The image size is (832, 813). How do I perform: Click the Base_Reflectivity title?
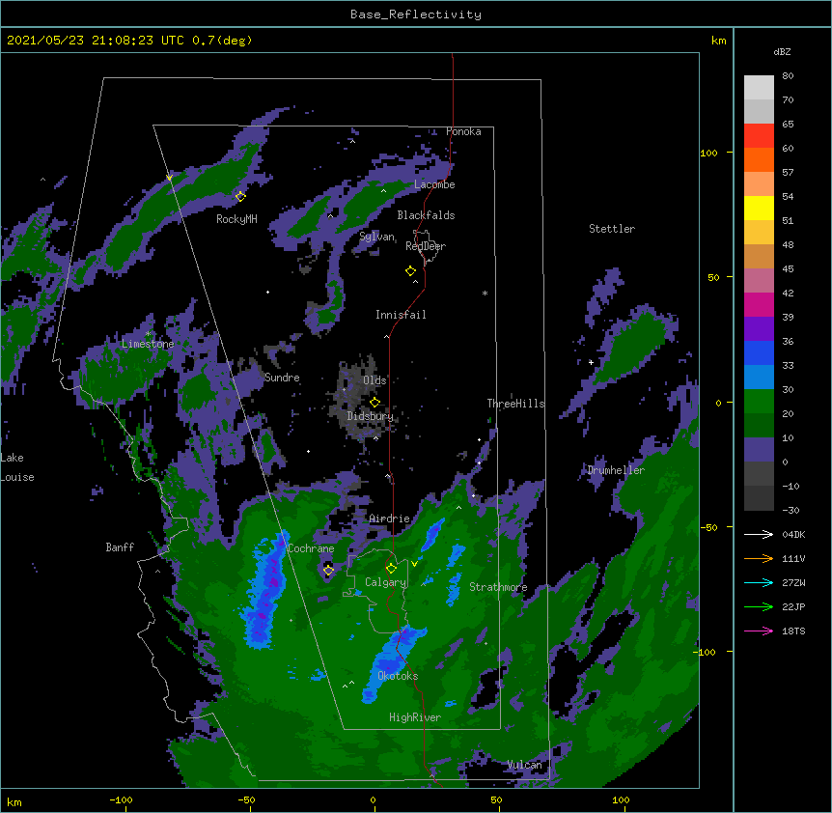pos(416,14)
